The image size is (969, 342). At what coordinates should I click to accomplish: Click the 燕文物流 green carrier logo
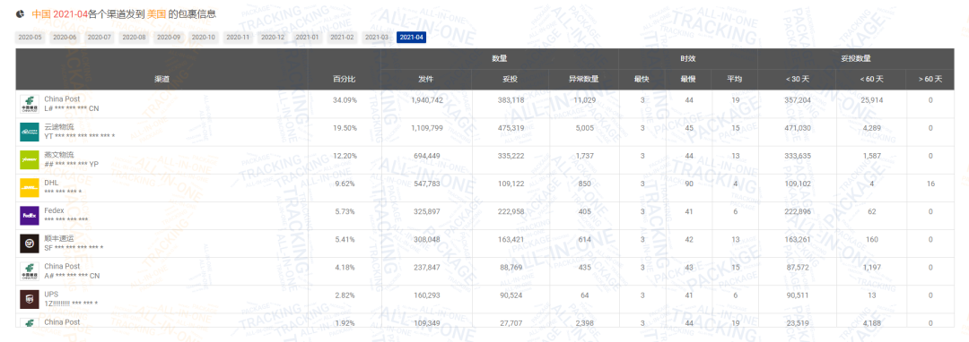click(30, 159)
